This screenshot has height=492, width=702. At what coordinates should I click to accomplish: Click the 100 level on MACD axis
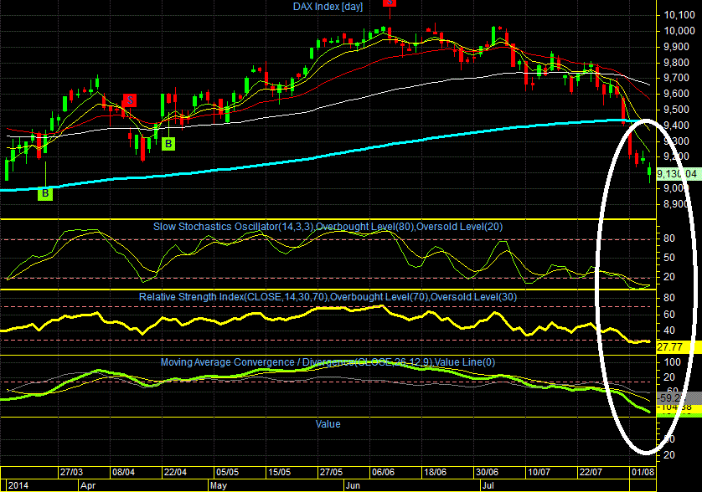point(673,362)
